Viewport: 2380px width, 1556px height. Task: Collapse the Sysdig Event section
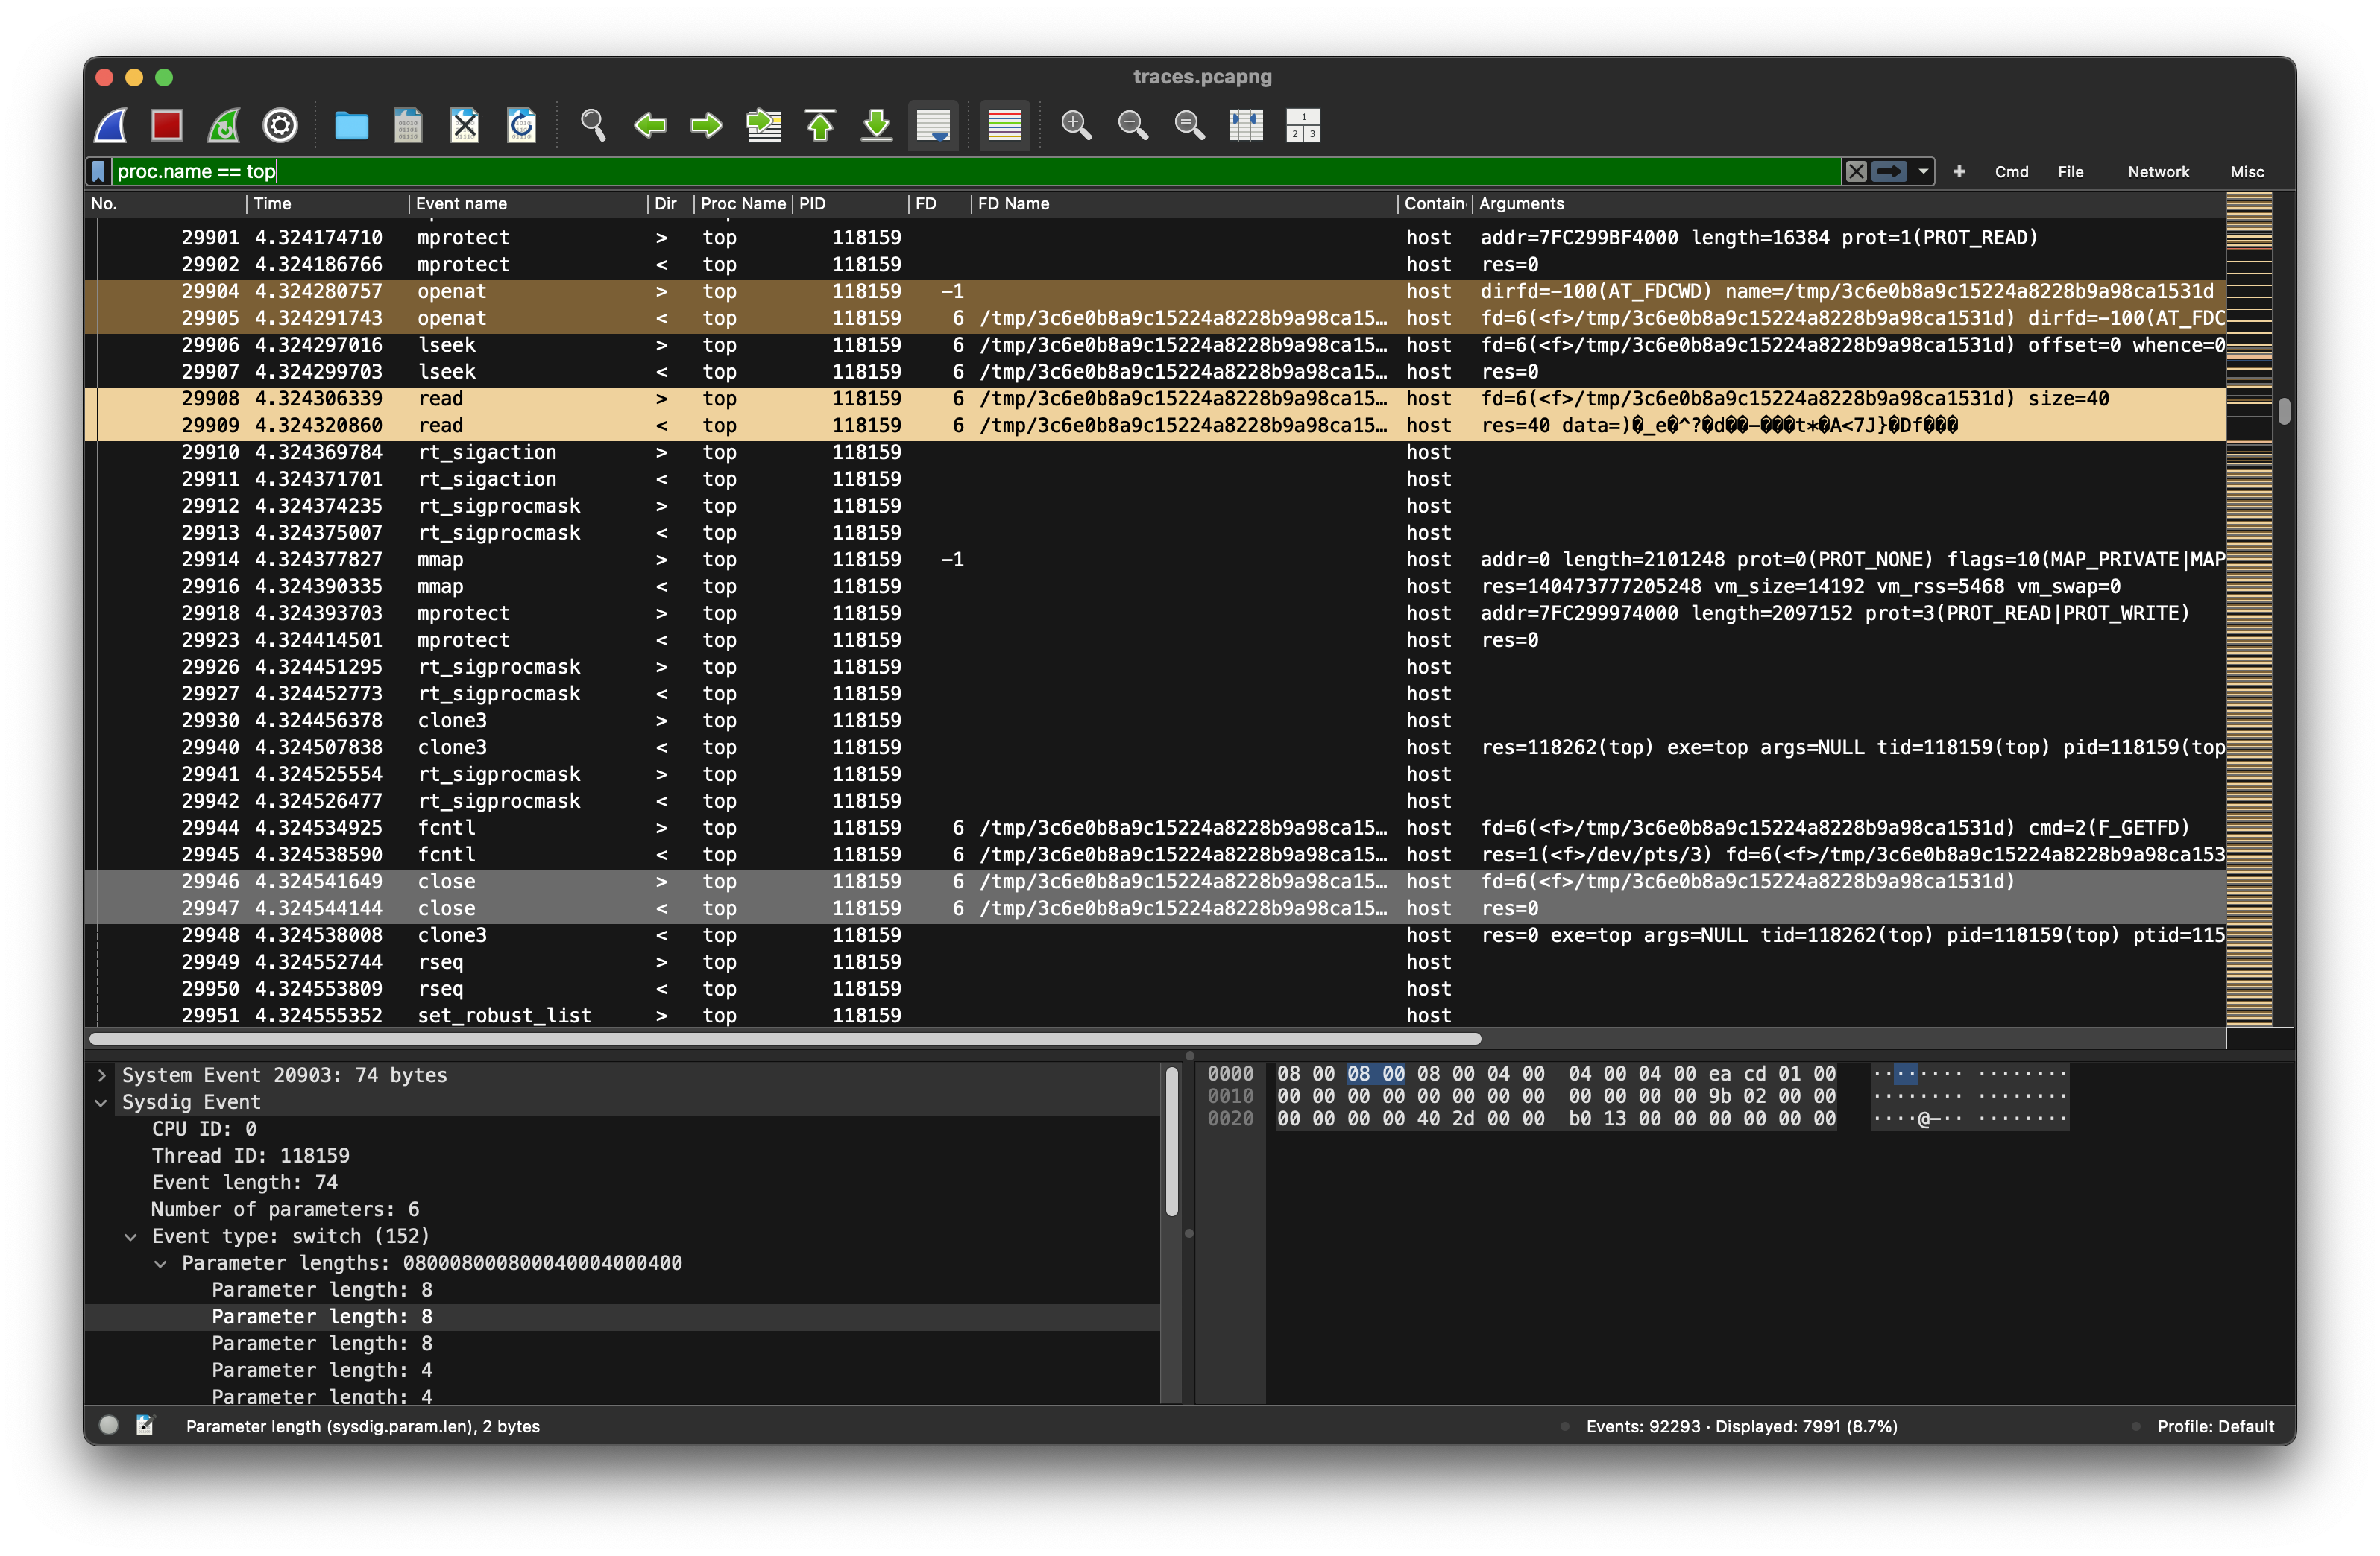click(102, 1102)
